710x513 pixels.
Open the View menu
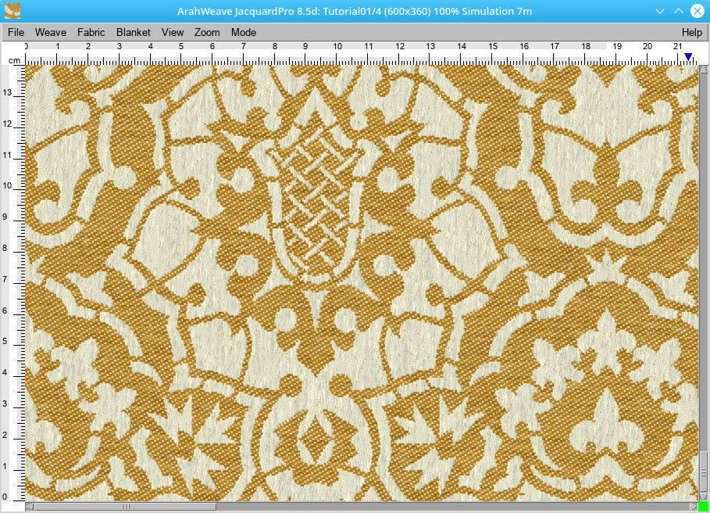173,33
